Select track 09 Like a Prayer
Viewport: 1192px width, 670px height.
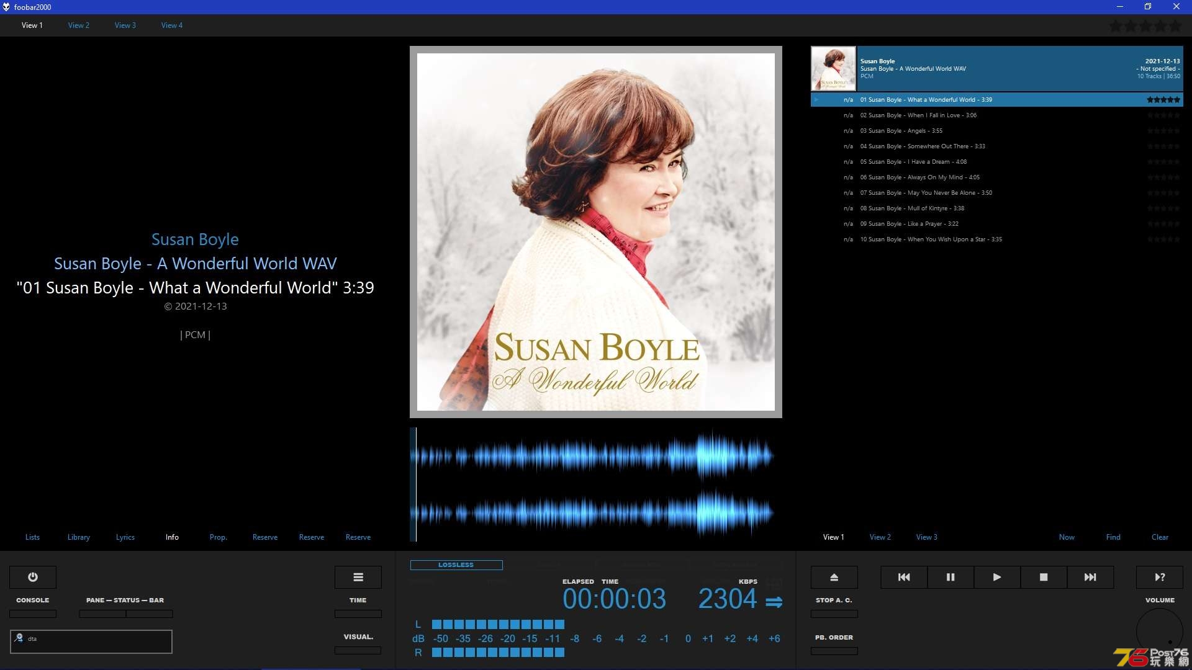point(997,224)
